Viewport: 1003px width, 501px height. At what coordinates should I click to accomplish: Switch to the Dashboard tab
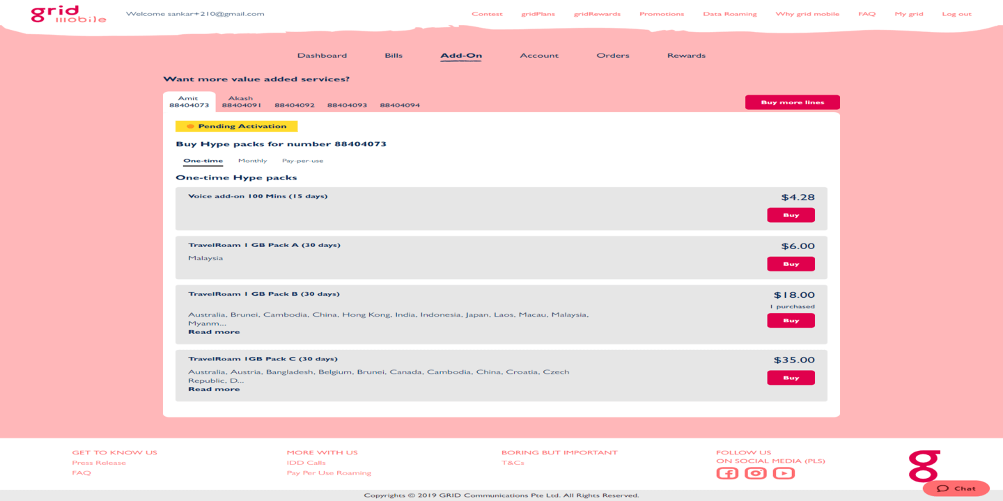coord(322,56)
